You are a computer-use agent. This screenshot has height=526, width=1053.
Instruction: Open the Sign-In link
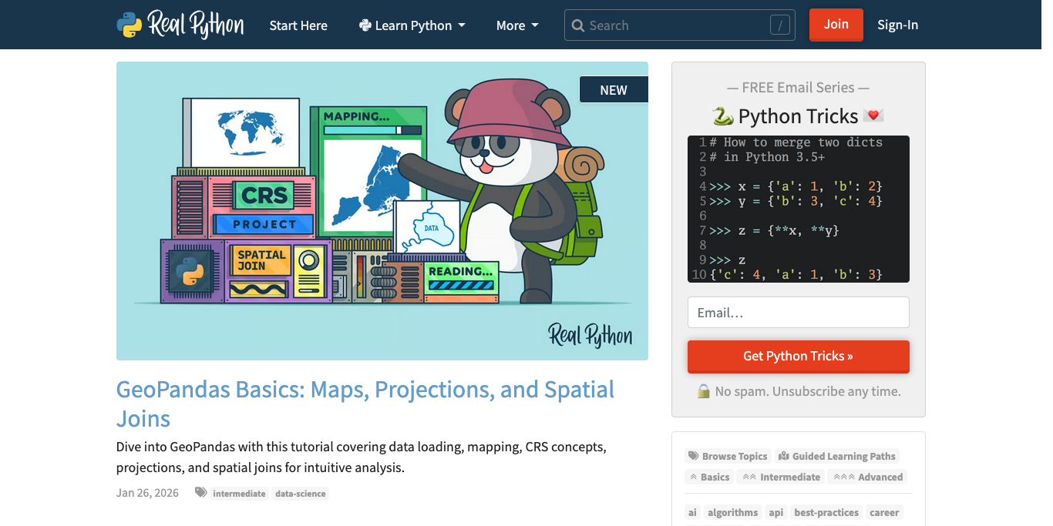click(897, 25)
